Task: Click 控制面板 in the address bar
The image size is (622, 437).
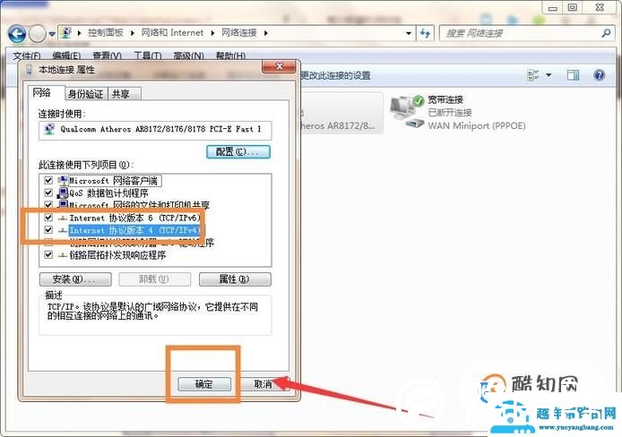Action: [x=106, y=33]
